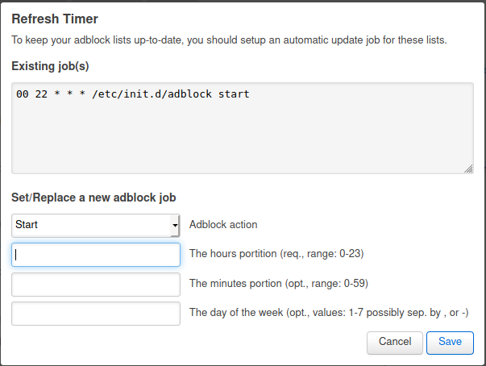The width and height of the screenshot is (486, 366).
Task: Click the adblock lists up-to-date description text
Action: [x=229, y=40]
